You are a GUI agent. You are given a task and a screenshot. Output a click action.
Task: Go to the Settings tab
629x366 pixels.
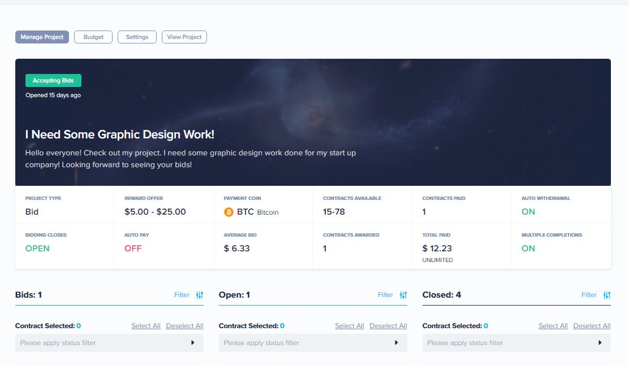tap(137, 37)
